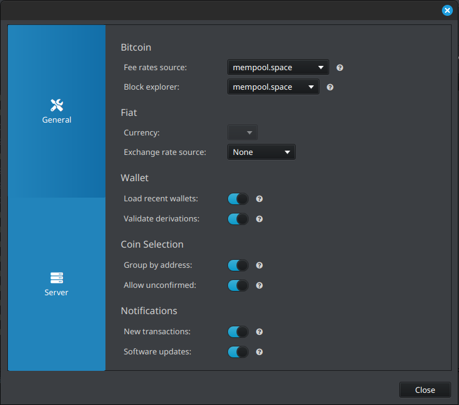Click the Load recent wallets label

(161, 199)
